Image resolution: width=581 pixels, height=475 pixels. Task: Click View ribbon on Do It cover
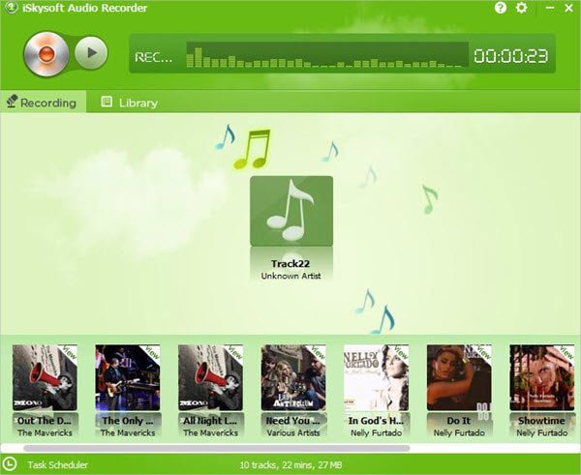(x=483, y=352)
